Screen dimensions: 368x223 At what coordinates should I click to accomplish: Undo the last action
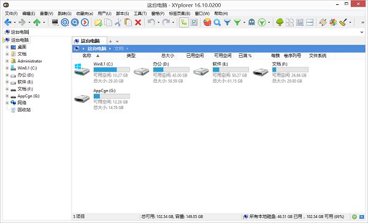[151, 22]
